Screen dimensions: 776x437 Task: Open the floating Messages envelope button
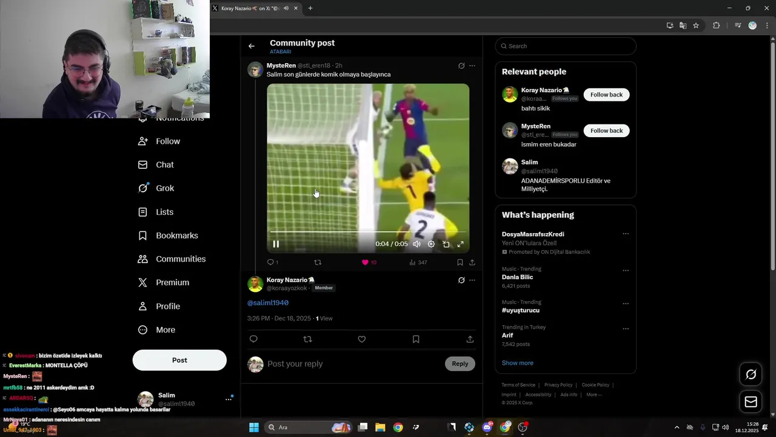coord(751,402)
